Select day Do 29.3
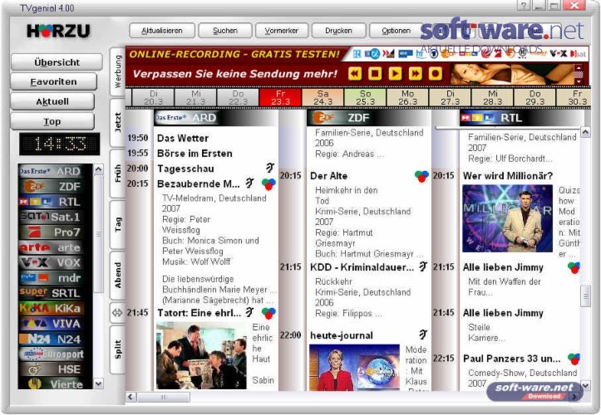Screen dimensions: 601x415 (x=534, y=98)
